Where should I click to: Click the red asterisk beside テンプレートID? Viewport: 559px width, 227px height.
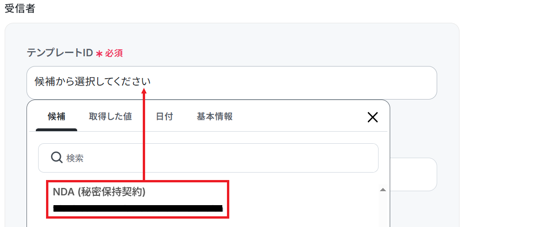pyautogui.click(x=99, y=54)
